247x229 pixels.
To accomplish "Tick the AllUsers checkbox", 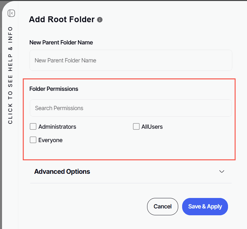I will [136, 126].
